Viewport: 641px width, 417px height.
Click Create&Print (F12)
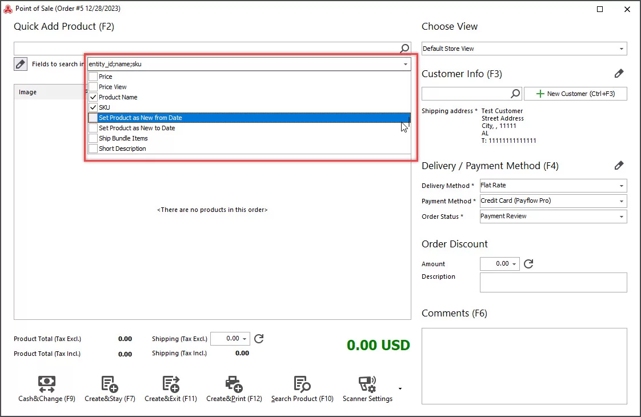point(234,389)
